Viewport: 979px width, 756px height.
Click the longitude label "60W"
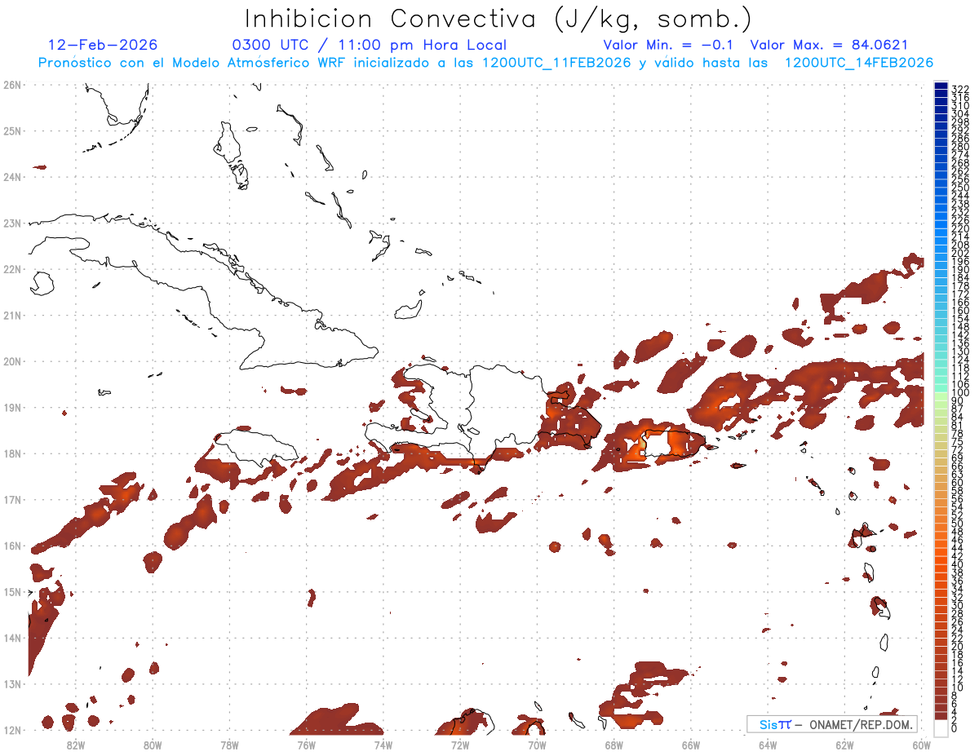tap(922, 745)
